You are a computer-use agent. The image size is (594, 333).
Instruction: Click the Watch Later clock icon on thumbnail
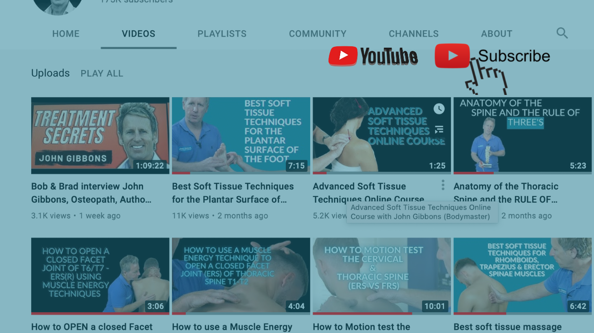coord(439,109)
